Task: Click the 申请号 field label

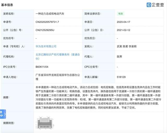Action: 8,22
